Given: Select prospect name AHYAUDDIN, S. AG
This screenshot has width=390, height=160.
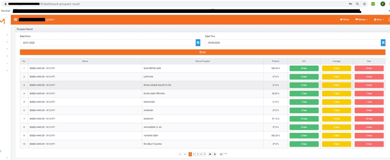Looking at the screenshot, I should tap(153, 127).
